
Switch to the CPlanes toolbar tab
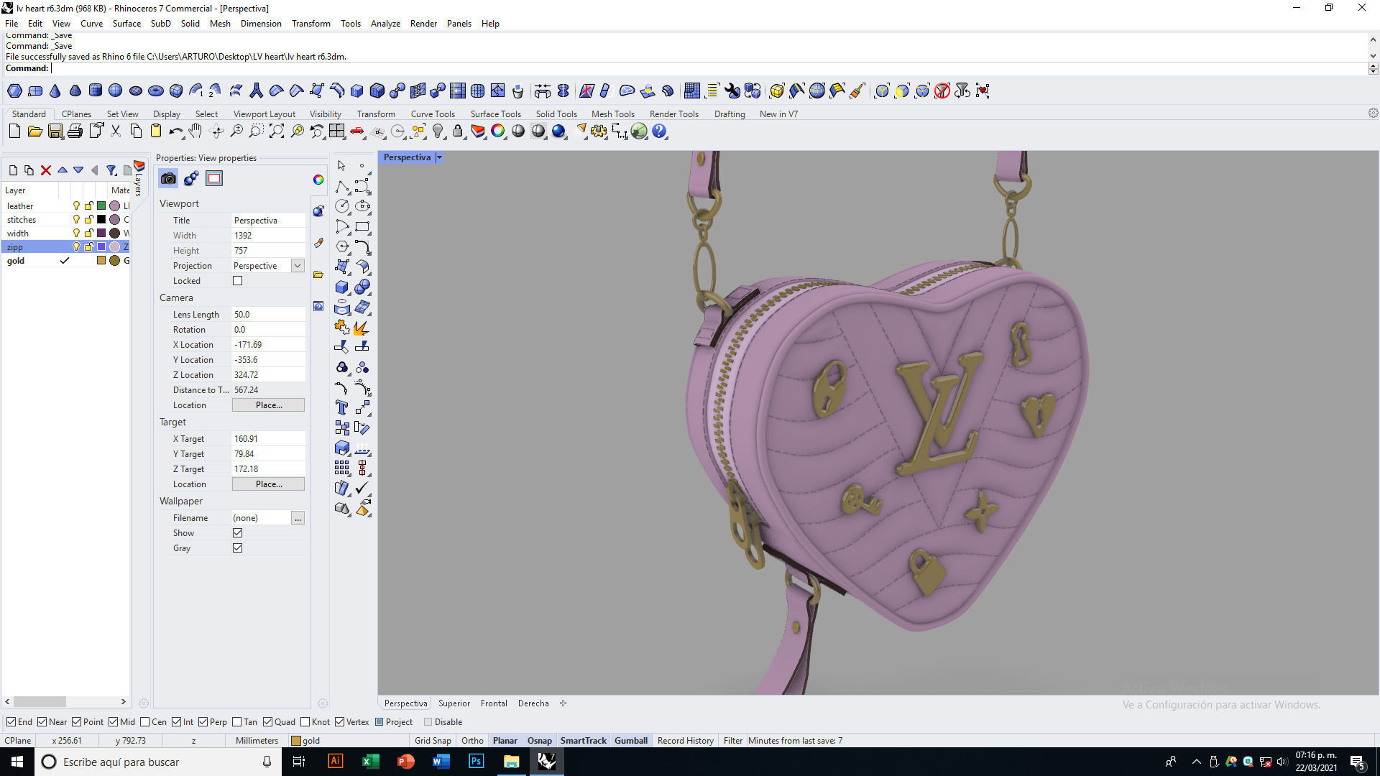point(76,114)
